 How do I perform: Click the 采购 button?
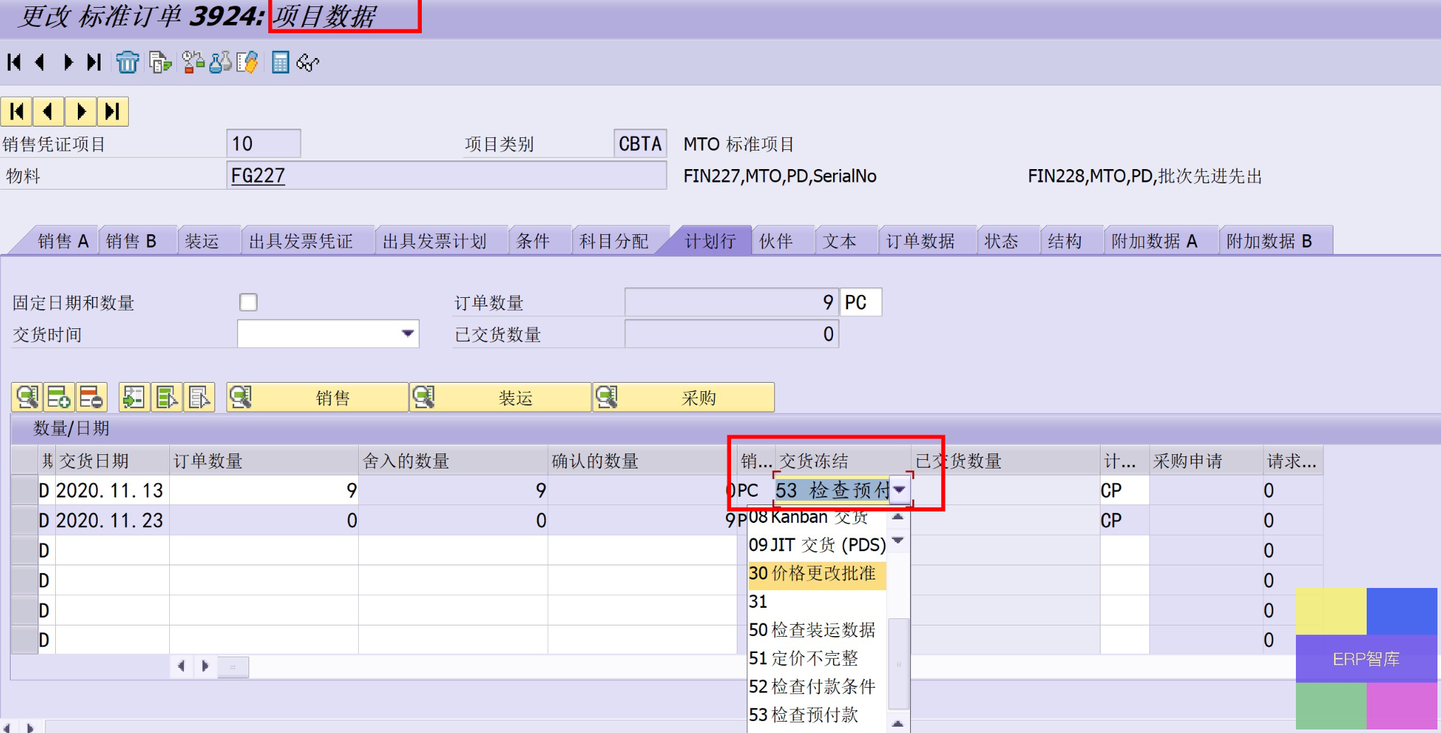point(684,398)
